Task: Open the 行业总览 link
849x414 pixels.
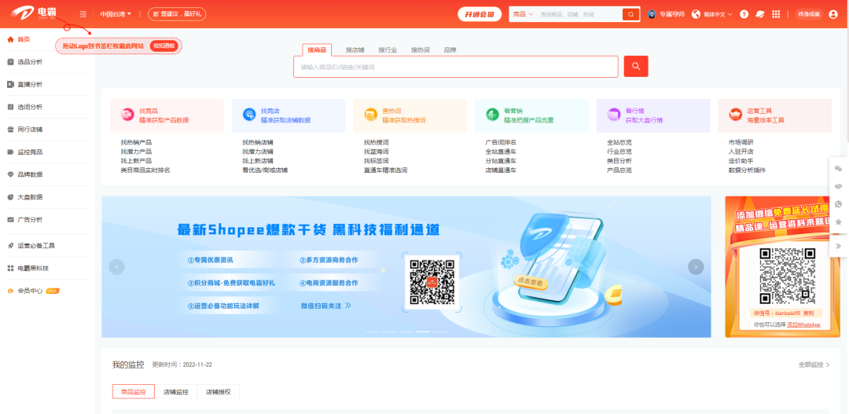Action: (619, 152)
